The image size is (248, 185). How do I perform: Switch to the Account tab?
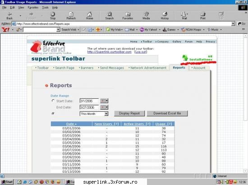click(x=198, y=68)
